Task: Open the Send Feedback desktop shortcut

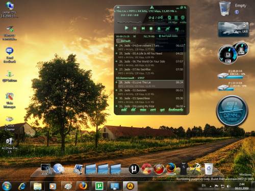Action: point(10,56)
